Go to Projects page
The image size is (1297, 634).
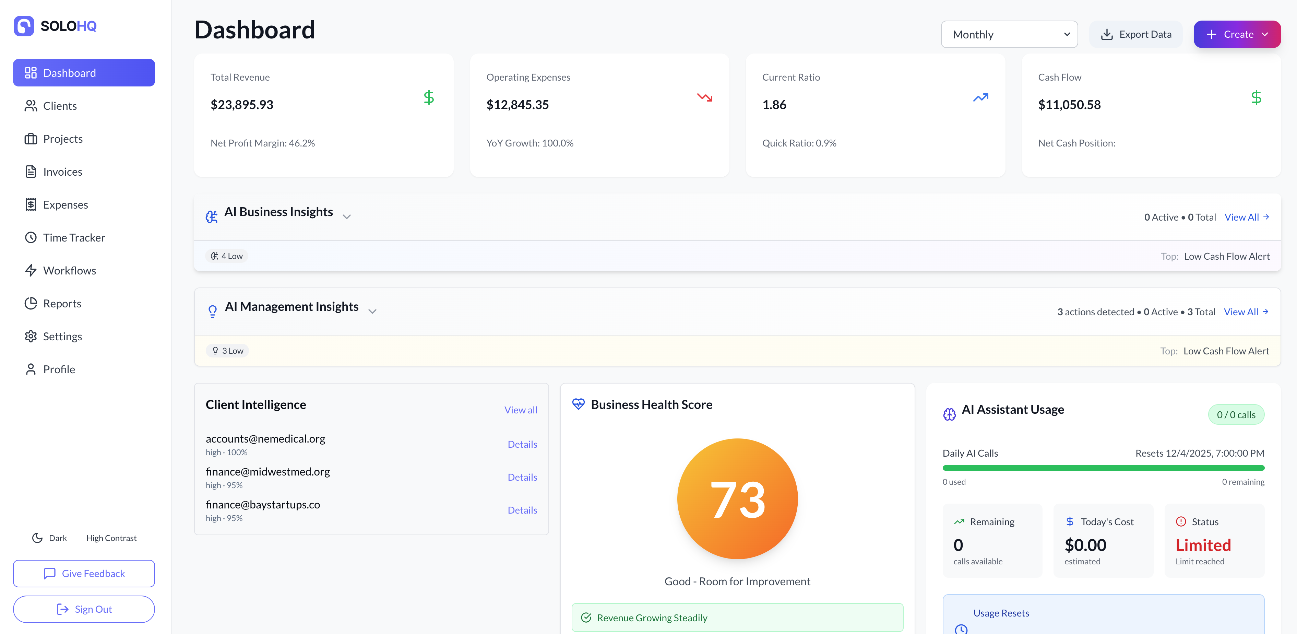(x=84, y=139)
